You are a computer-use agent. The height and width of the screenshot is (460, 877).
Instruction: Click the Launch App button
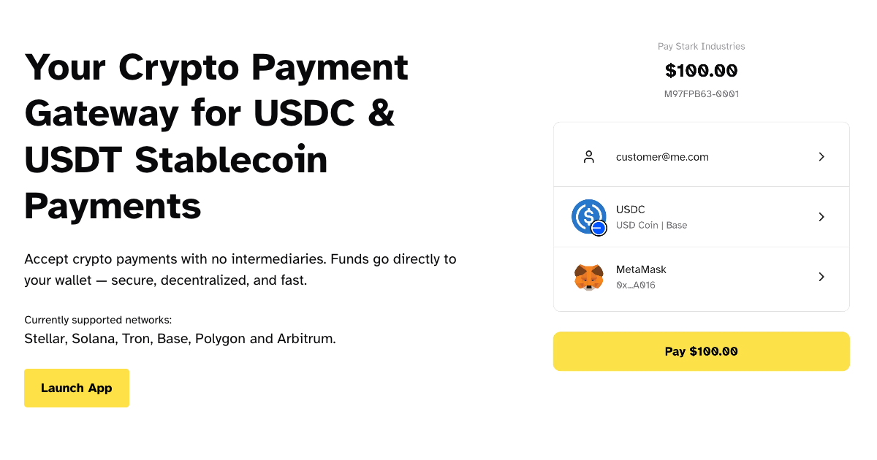[77, 388]
